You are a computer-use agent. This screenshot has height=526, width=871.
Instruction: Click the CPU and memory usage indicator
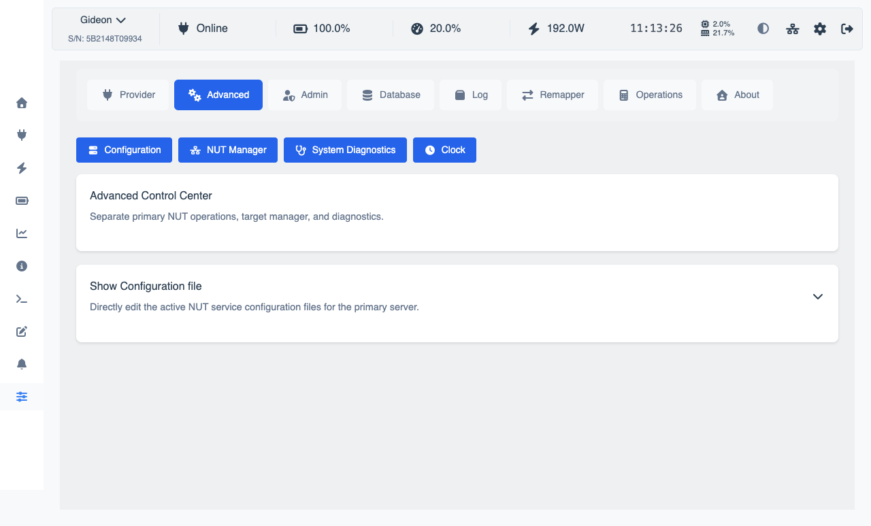pos(717,29)
